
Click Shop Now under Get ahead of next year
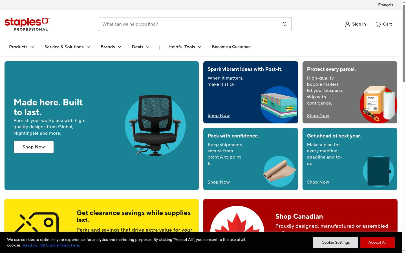click(x=318, y=182)
